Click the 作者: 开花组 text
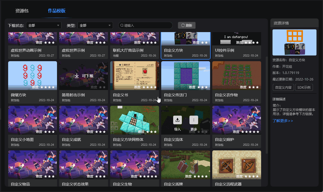 point(282,66)
